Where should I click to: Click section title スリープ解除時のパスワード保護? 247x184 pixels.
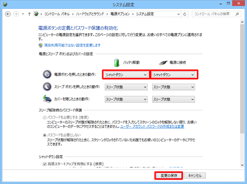[x=60, y=110]
